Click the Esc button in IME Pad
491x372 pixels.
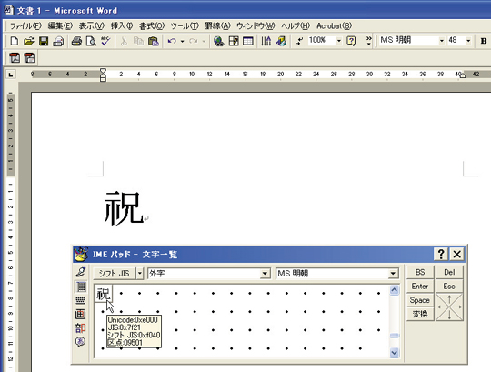click(x=449, y=287)
